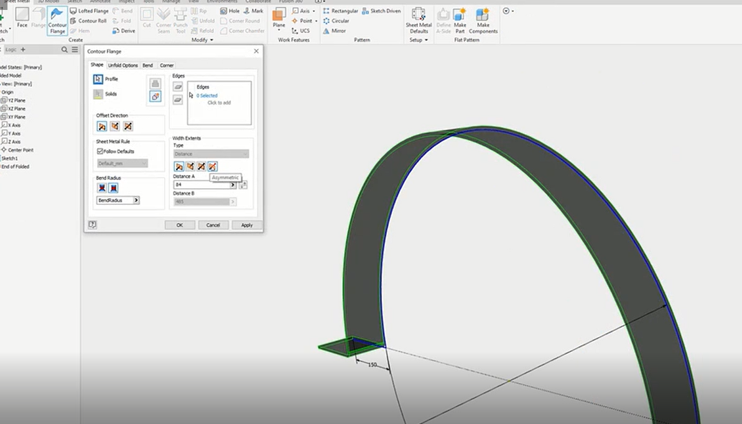Start a Rectangular pattern

[340, 11]
